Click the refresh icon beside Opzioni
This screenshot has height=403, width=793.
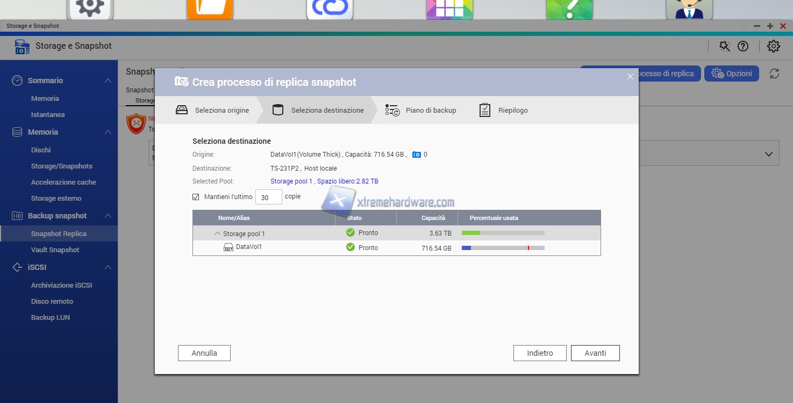click(x=774, y=74)
